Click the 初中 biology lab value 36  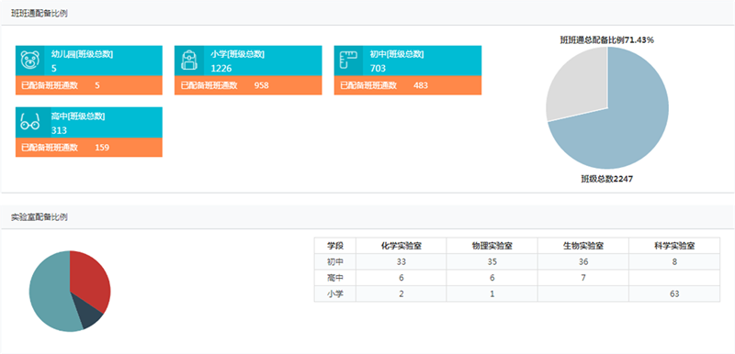583,262
